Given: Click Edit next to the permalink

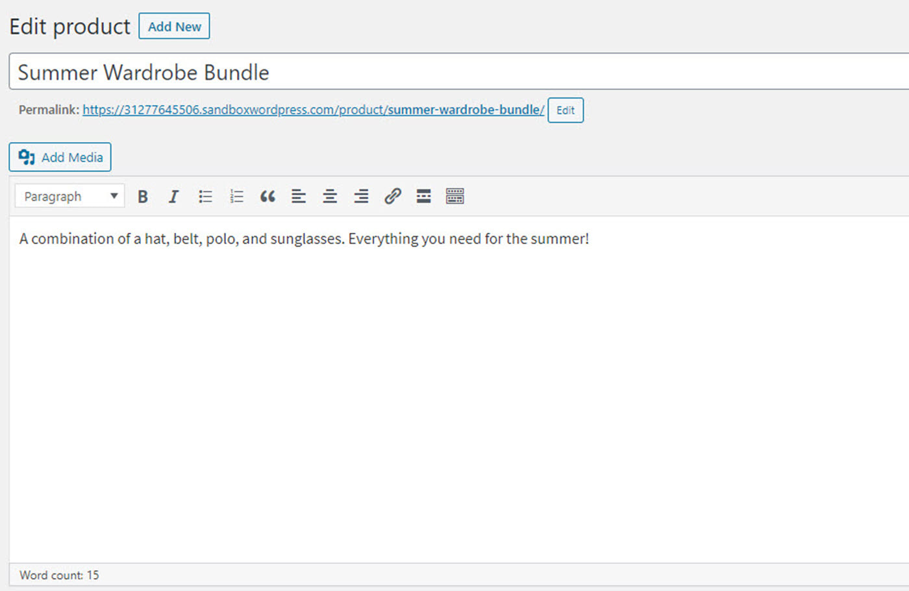Looking at the screenshot, I should pyautogui.click(x=565, y=110).
